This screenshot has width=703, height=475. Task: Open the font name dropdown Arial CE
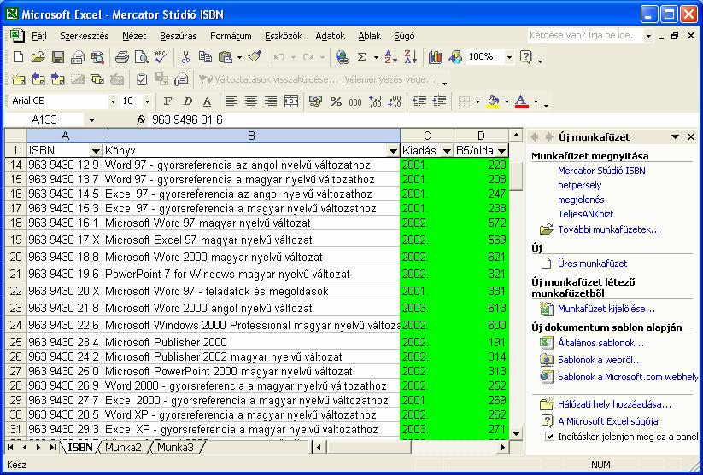coord(113,101)
